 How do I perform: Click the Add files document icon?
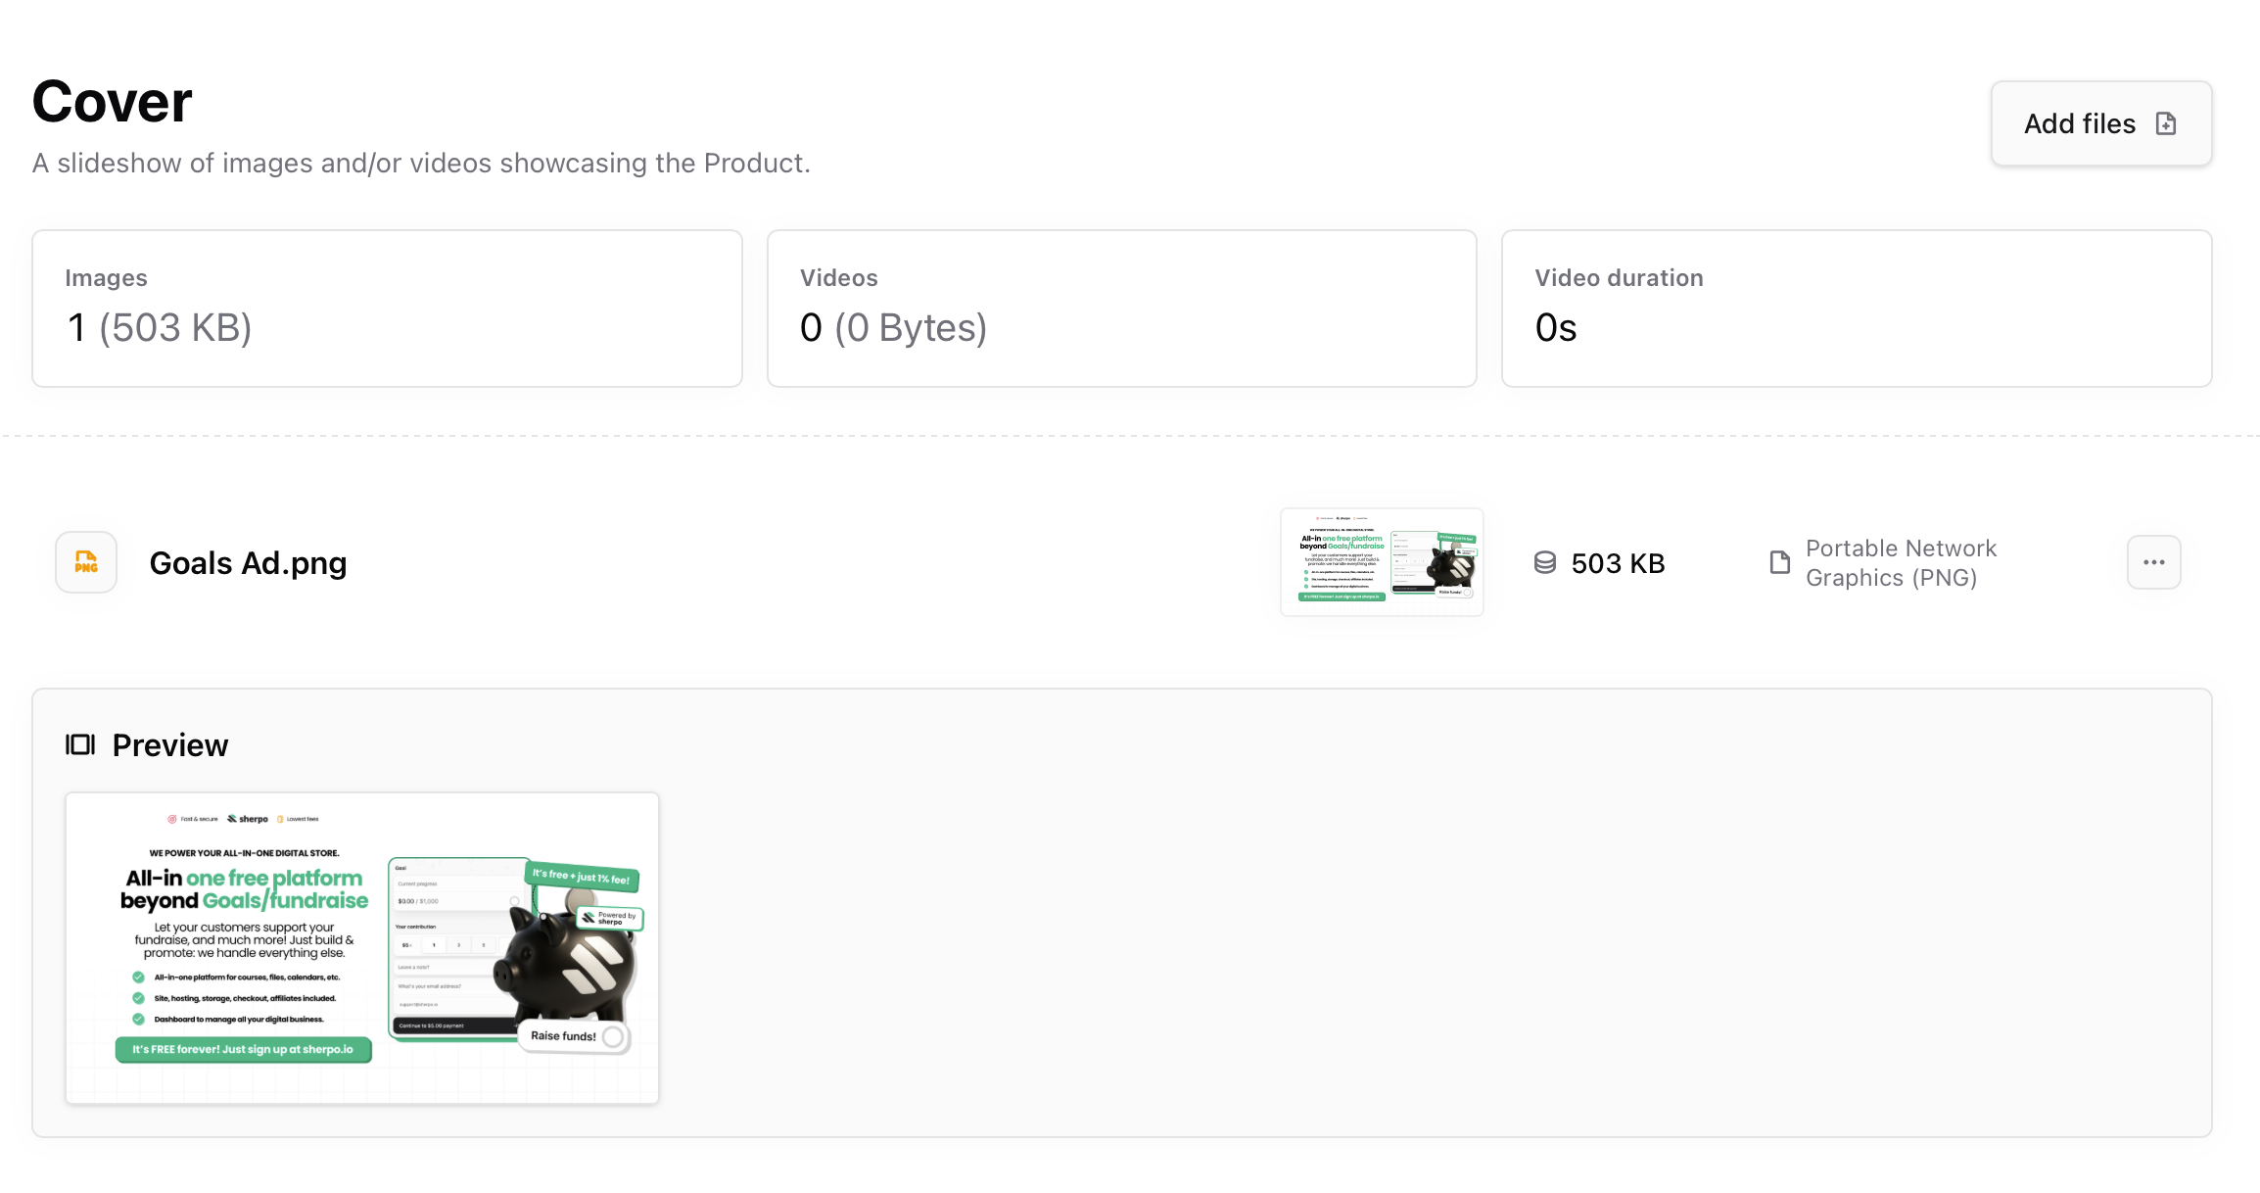[x=2166, y=123]
